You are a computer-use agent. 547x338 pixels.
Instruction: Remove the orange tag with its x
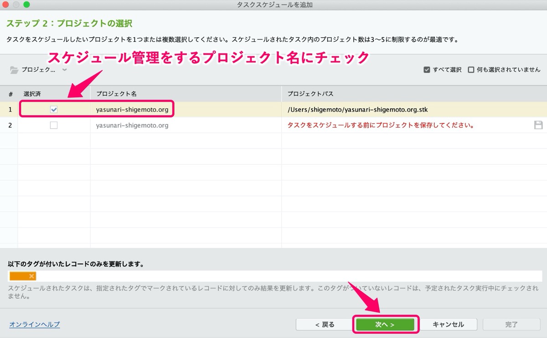[31, 276]
